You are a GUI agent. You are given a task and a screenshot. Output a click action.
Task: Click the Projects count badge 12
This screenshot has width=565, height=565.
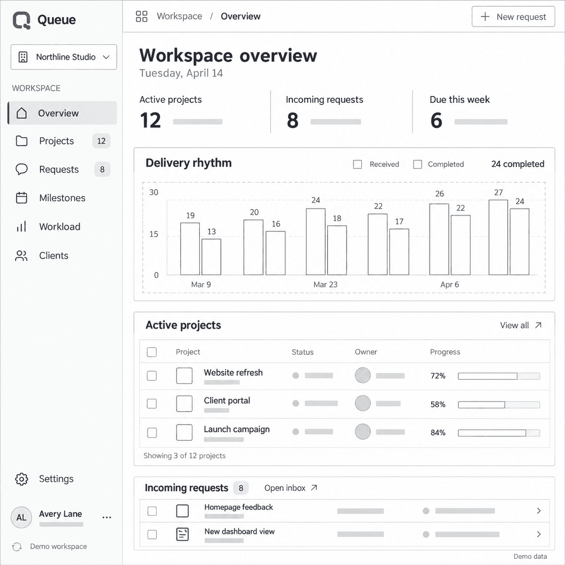click(101, 141)
